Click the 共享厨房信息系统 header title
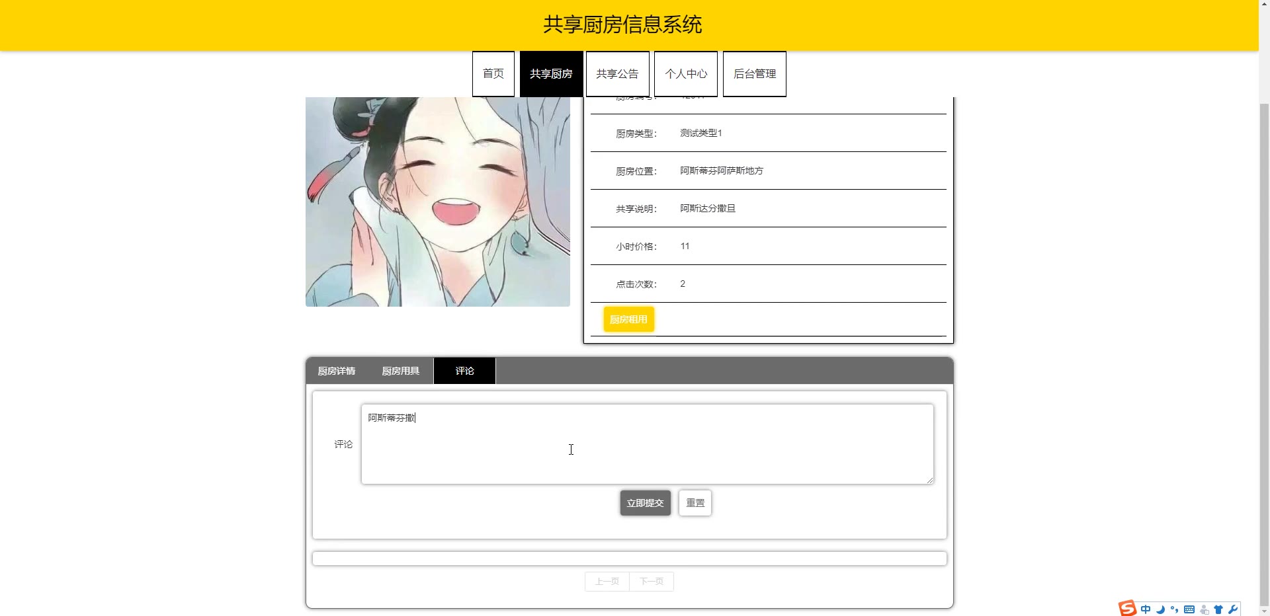 (x=622, y=24)
